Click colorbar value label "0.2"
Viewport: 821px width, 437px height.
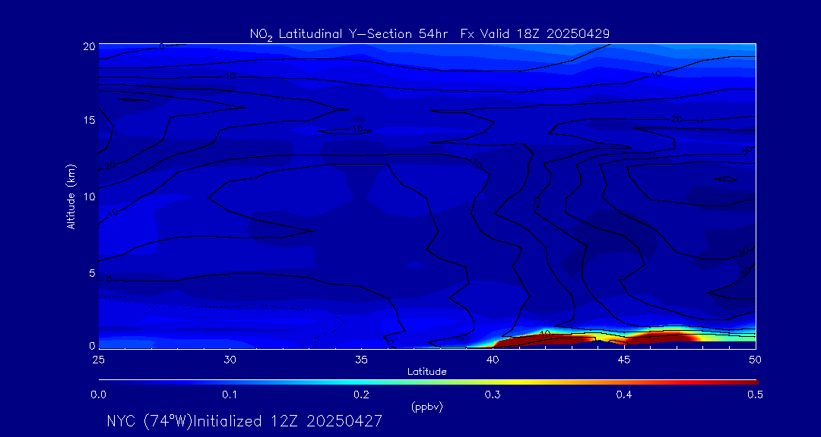coord(361,395)
